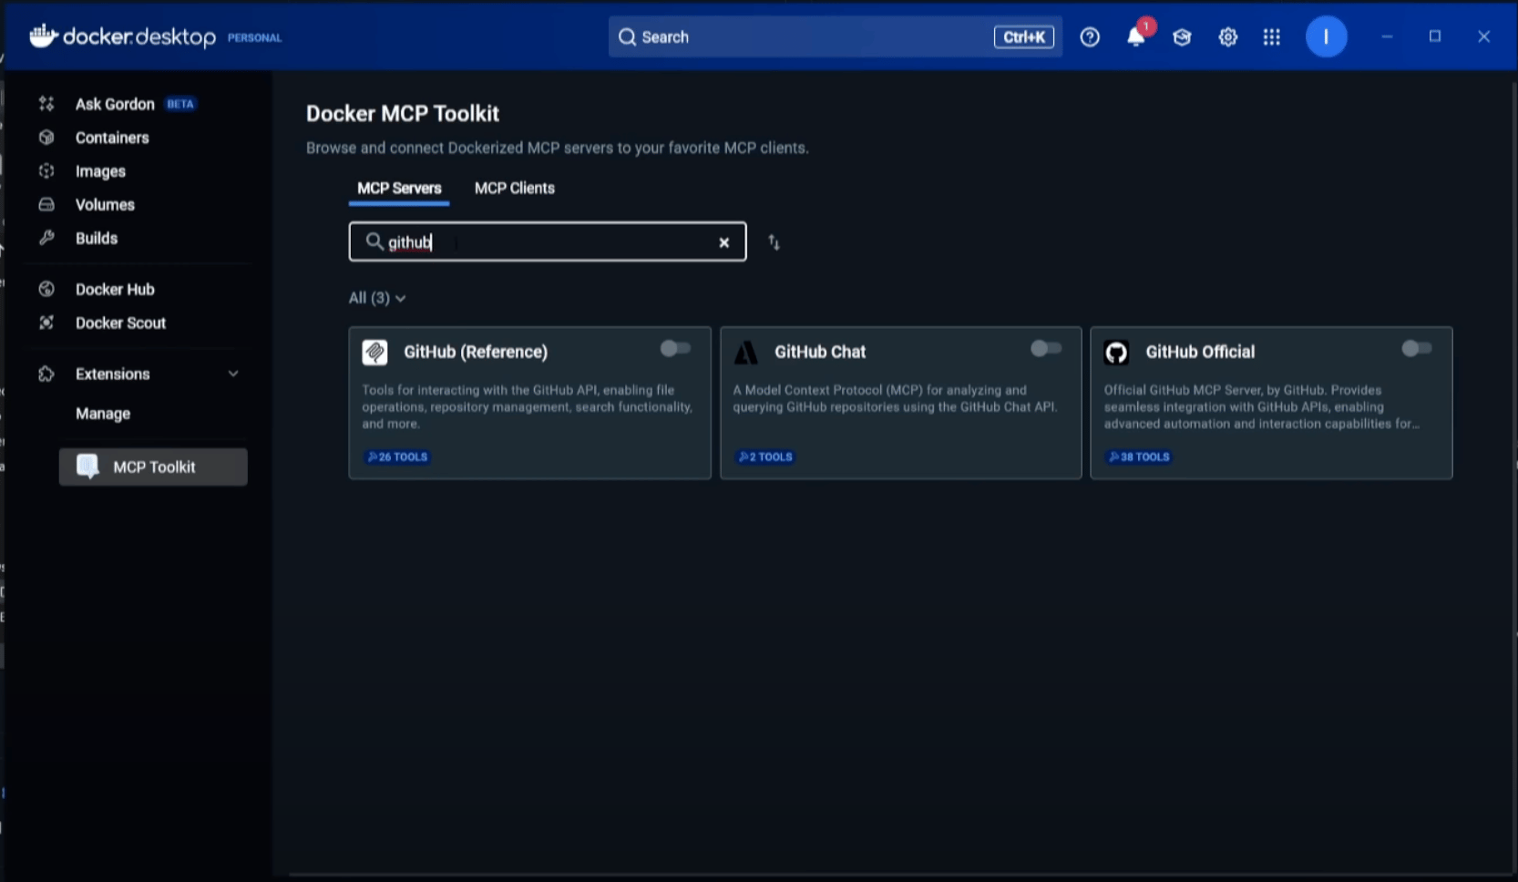Open Docker Scout section
Viewport: 1518px width, 882px height.
pyautogui.click(x=120, y=323)
